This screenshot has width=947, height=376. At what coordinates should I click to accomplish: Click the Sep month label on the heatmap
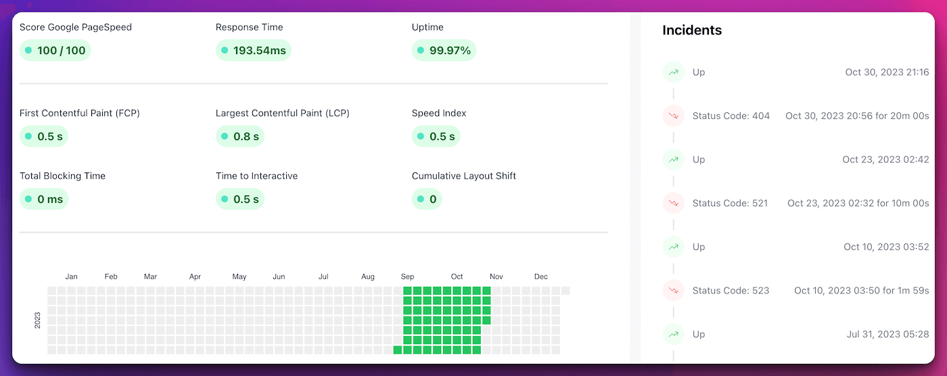tap(407, 277)
